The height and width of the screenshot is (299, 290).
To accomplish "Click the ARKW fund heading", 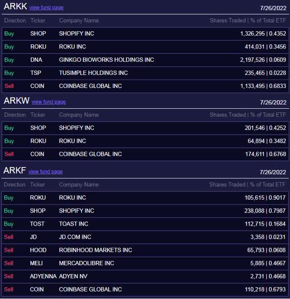I will pos(16,101).
